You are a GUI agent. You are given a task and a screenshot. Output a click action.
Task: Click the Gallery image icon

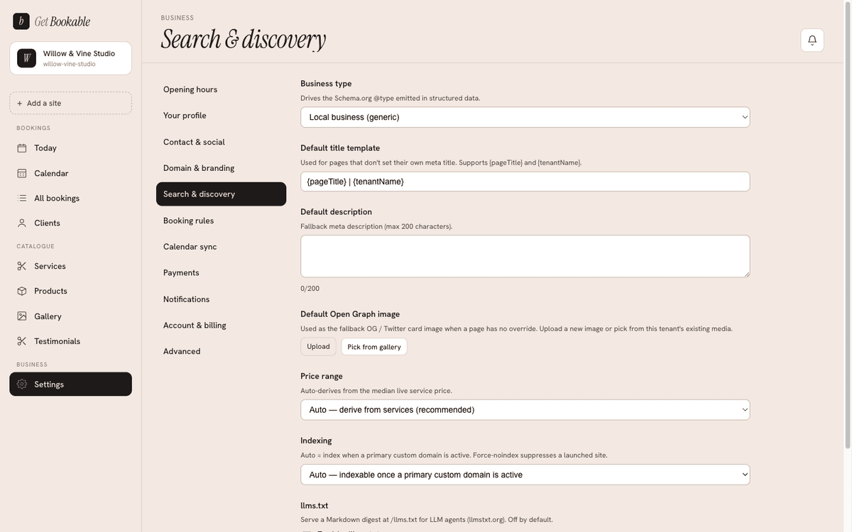click(x=22, y=316)
